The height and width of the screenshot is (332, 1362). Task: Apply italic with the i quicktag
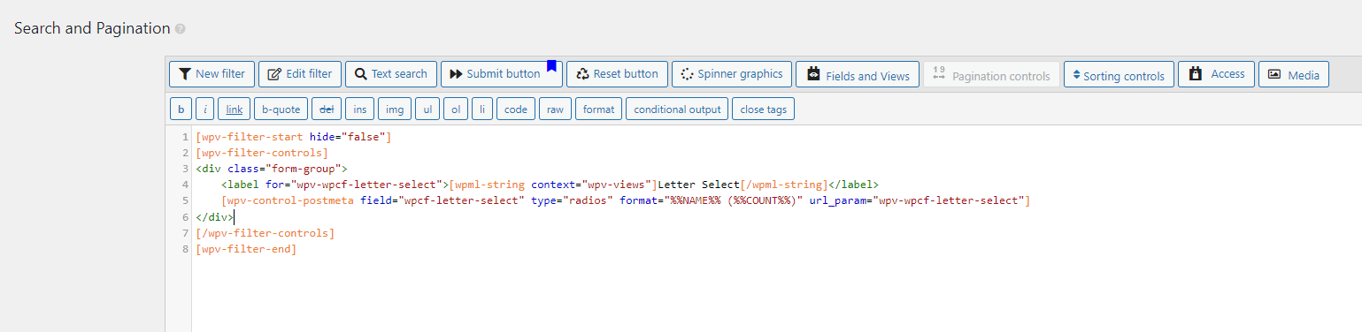coord(204,109)
